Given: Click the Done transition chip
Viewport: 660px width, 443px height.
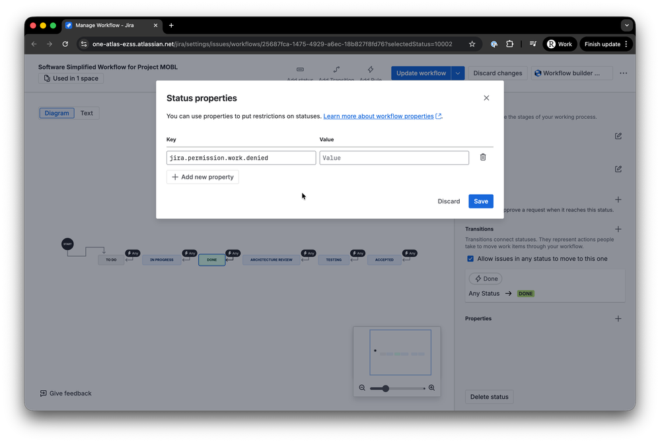Looking at the screenshot, I should pyautogui.click(x=486, y=279).
